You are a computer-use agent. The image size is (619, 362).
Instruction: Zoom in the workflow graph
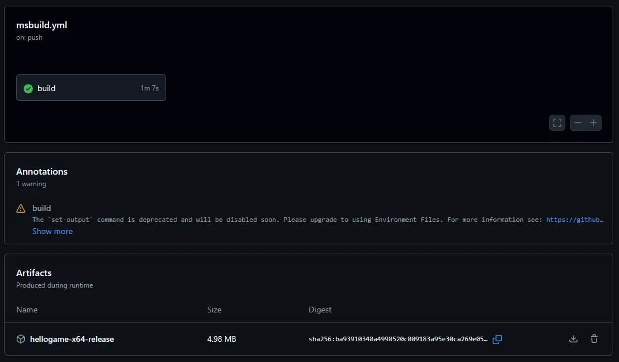click(594, 123)
